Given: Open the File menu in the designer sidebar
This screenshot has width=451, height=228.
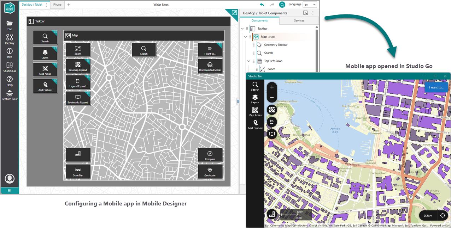Looking at the screenshot, I should coord(10,25).
